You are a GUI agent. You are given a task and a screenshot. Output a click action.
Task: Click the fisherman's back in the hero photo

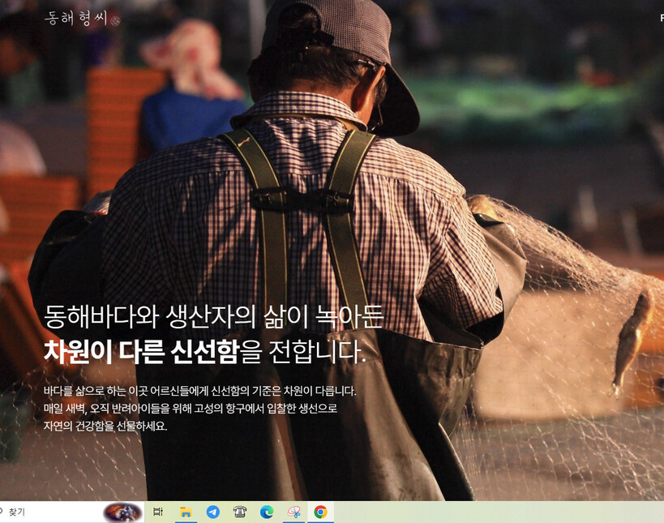tap(308, 227)
